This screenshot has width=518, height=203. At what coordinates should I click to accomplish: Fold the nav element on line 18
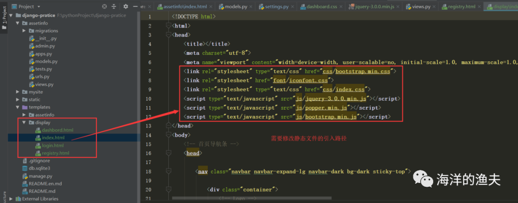pyautogui.click(x=169, y=171)
